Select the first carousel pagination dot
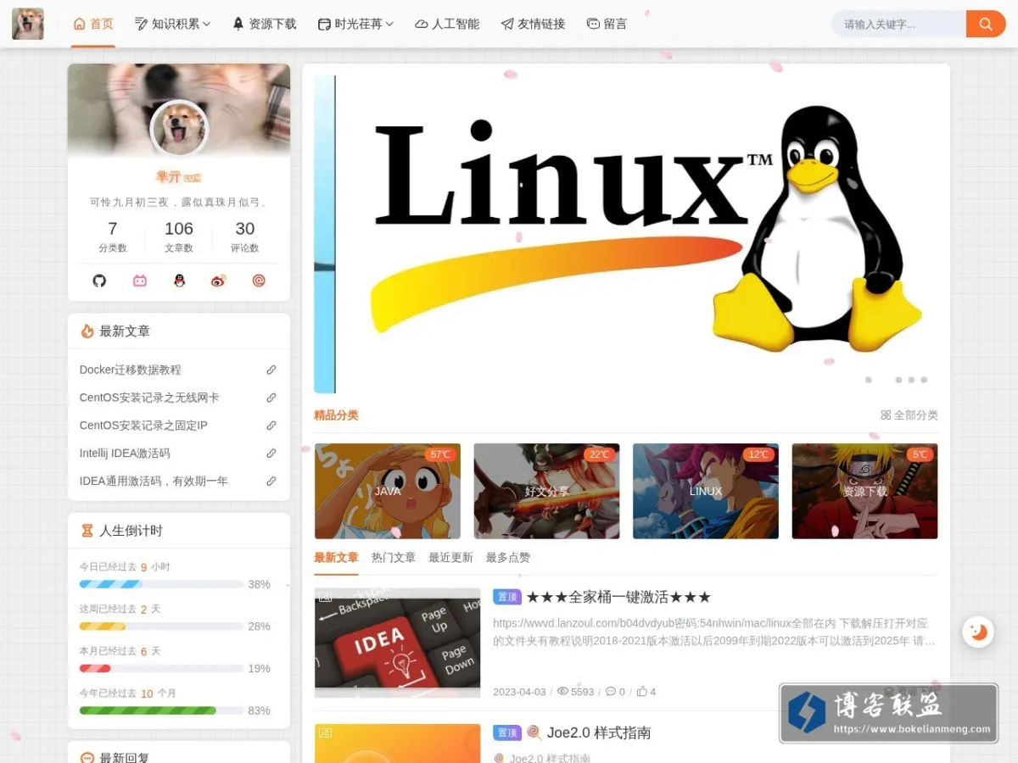Screen dimensions: 1018x763 point(869,380)
